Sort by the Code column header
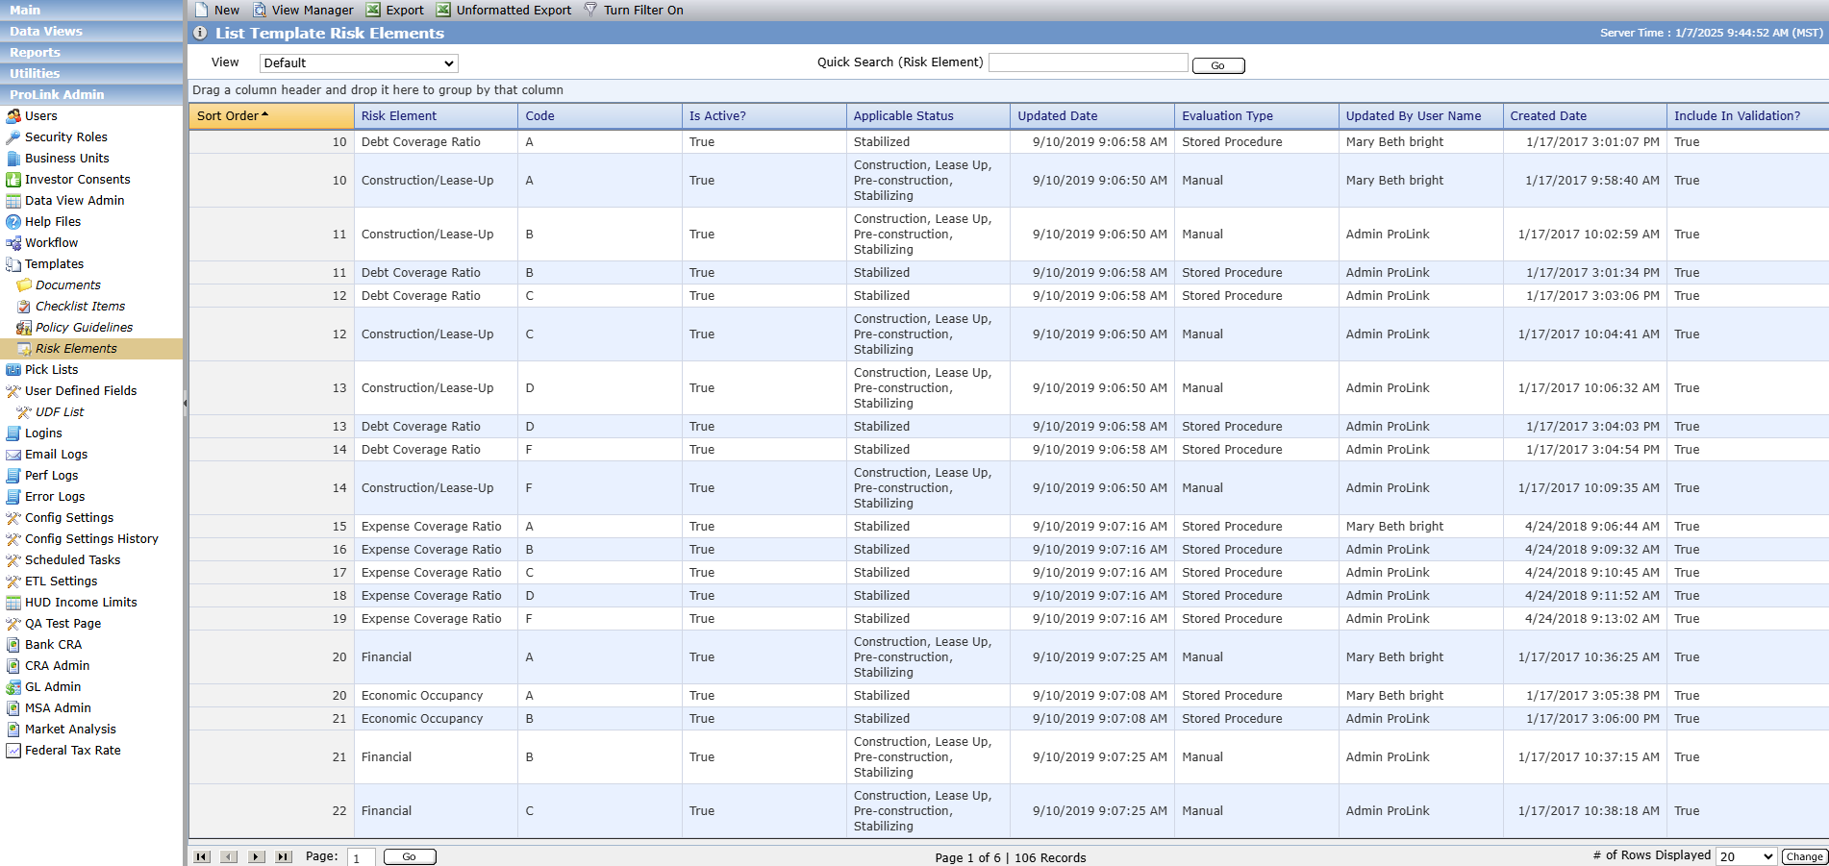 coord(600,116)
